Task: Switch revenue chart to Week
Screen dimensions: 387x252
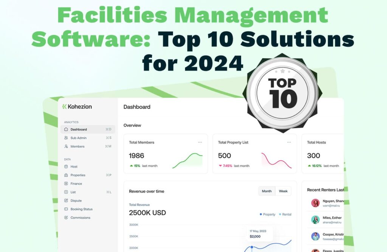Action: 283,191
